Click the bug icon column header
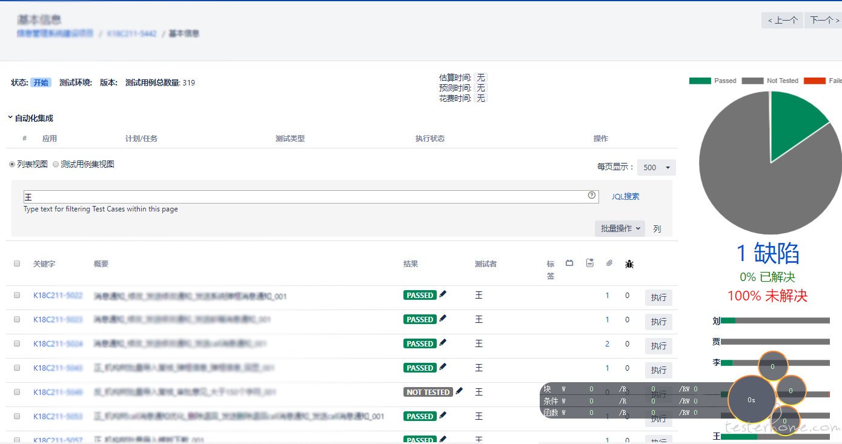 [629, 264]
